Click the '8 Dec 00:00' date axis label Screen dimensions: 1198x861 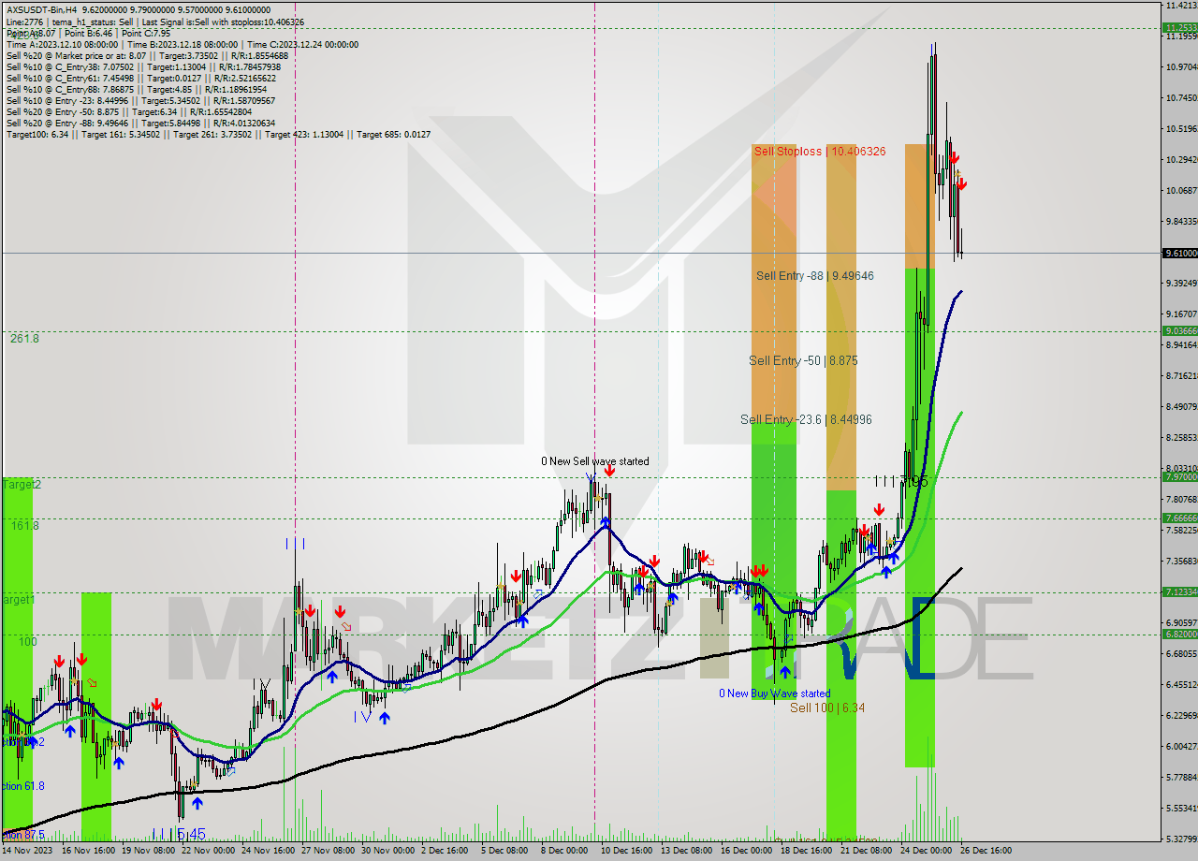pyautogui.click(x=563, y=851)
